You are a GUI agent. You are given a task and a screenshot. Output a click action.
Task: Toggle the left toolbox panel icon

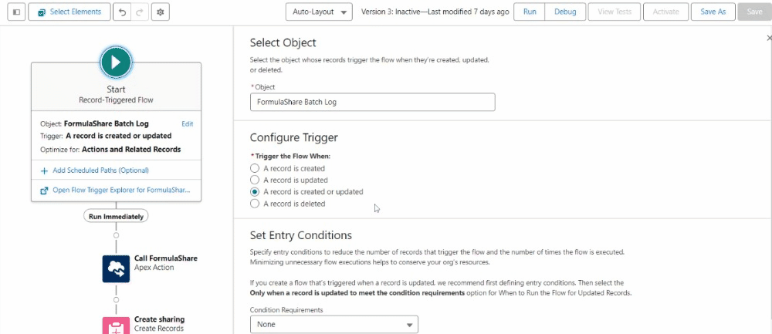16,12
